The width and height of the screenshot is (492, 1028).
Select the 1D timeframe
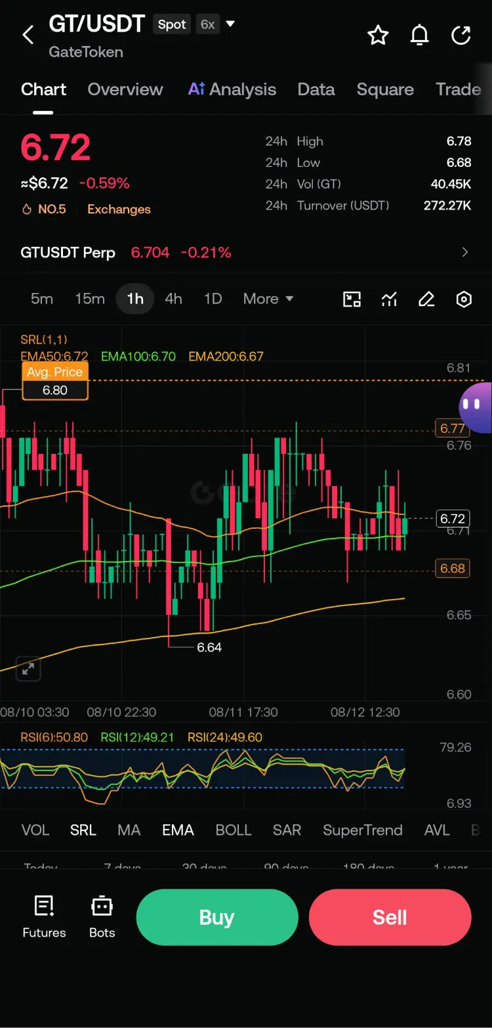click(213, 299)
